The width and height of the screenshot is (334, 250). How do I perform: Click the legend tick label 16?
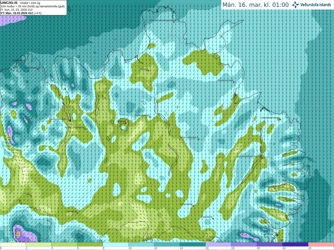pos(207,248)
